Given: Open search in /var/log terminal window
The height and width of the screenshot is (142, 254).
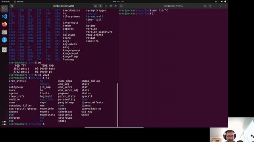Looking at the screenshot, I should 205,6.
